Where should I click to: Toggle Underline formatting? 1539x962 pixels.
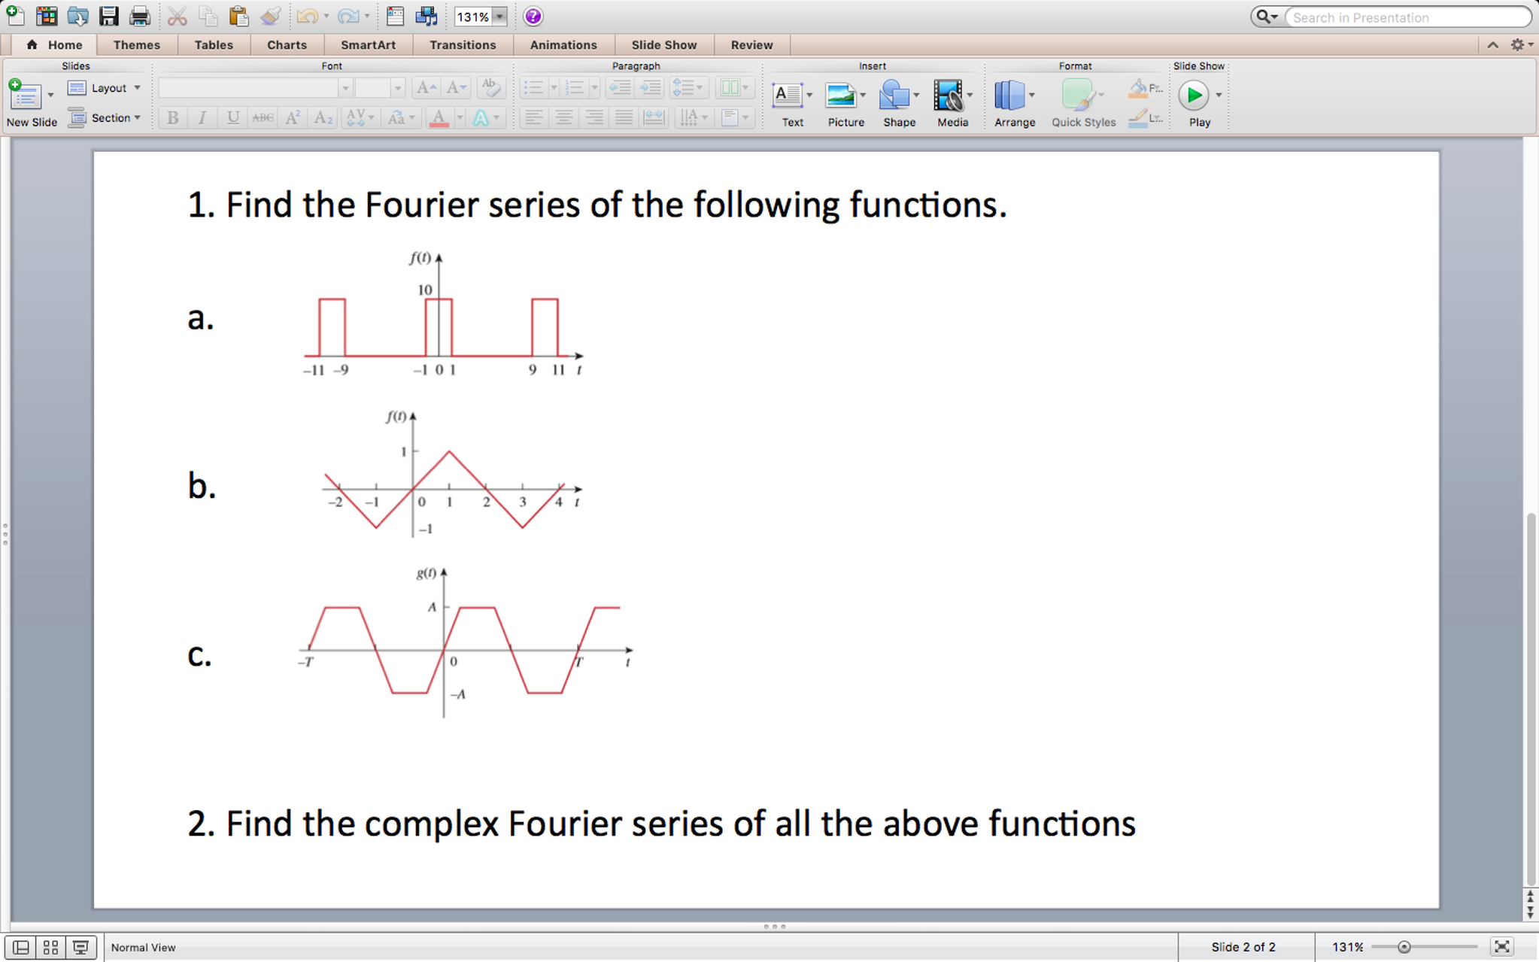pyautogui.click(x=233, y=117)
